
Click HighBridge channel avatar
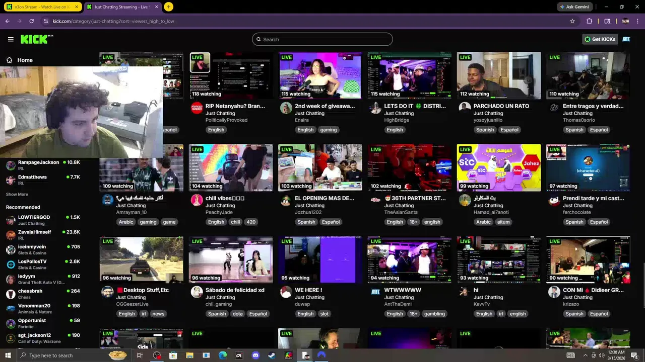(x=375, y=108)
